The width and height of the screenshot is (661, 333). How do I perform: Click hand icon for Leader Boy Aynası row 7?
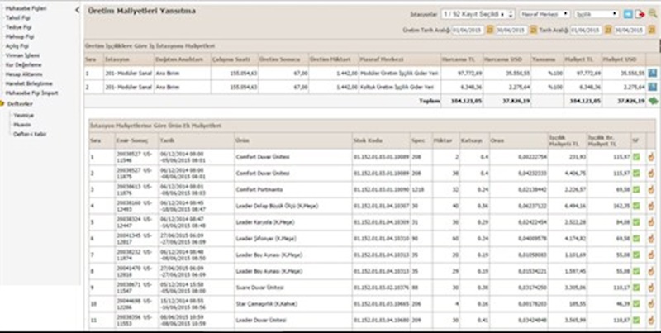click(x=650, y=255)
